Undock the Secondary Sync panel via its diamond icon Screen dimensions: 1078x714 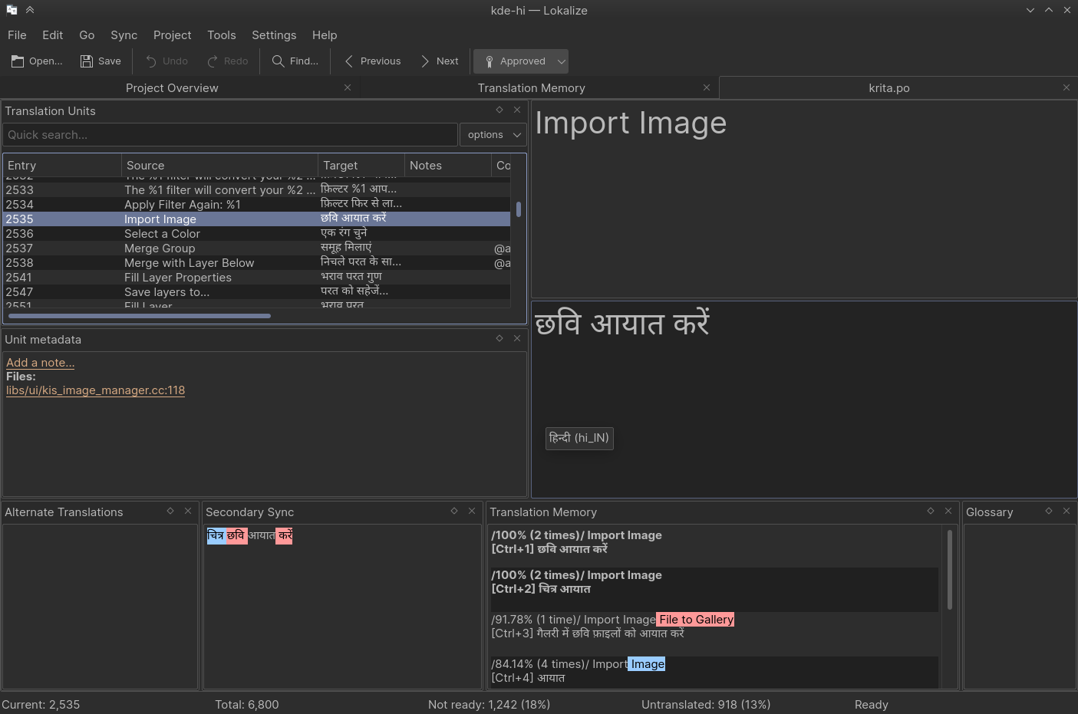pos(454,511)
